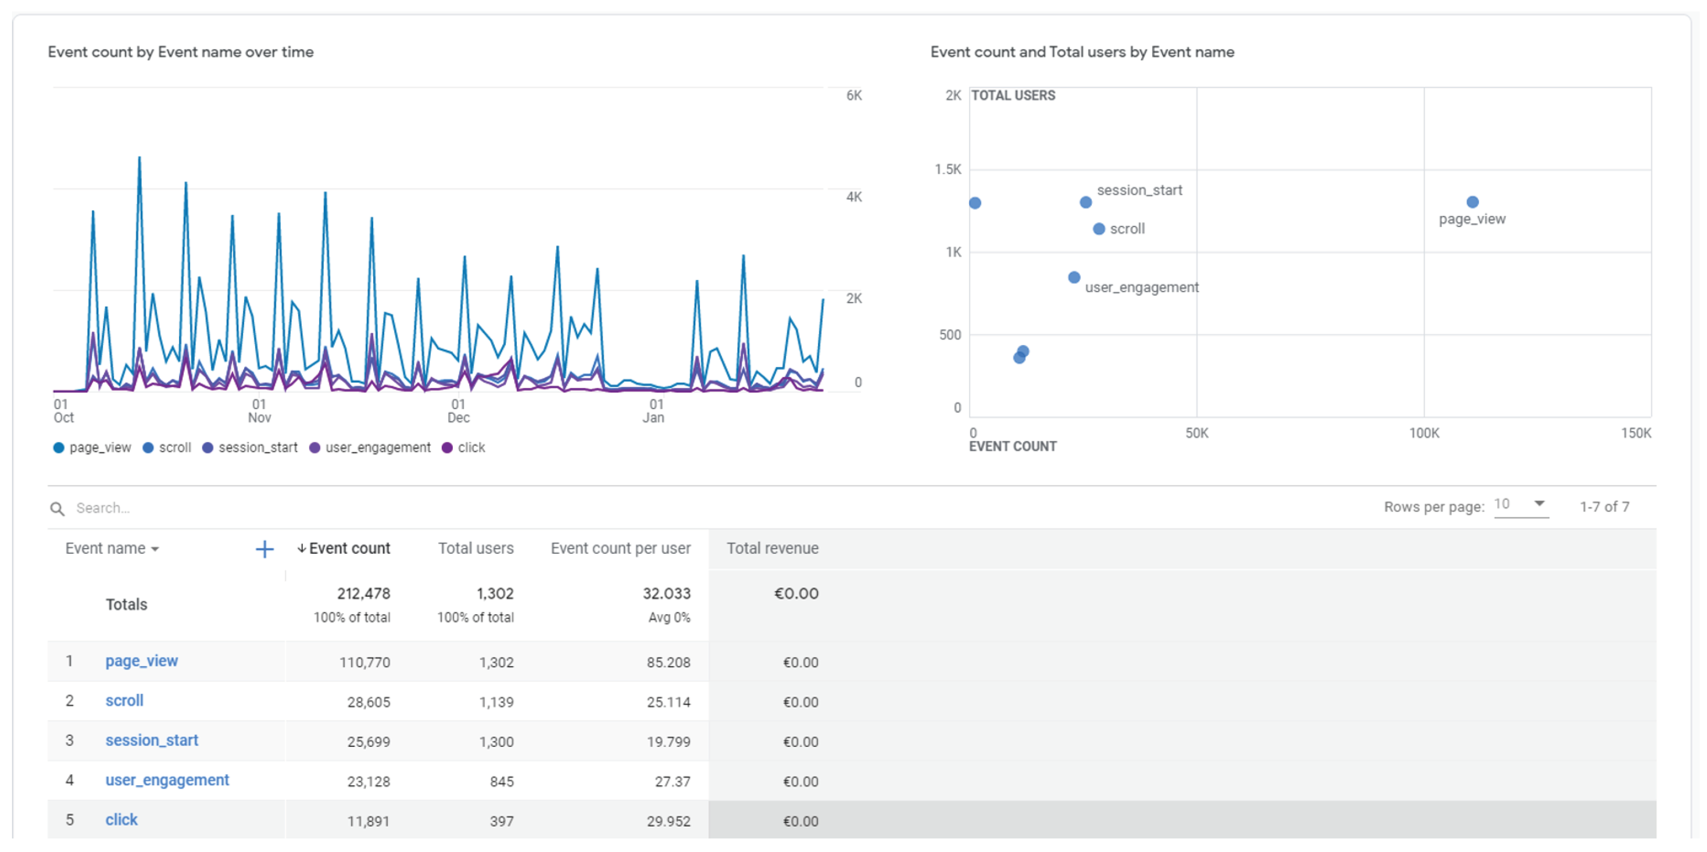Viewport: 1707px width, 852px height.
Task: Toggle scroll legend series dot
Action: coord(148,448)
